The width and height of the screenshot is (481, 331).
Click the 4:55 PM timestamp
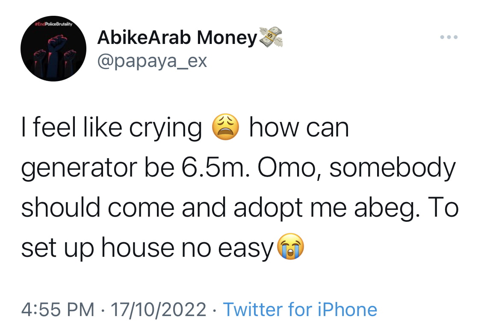(x=58, y=309)
